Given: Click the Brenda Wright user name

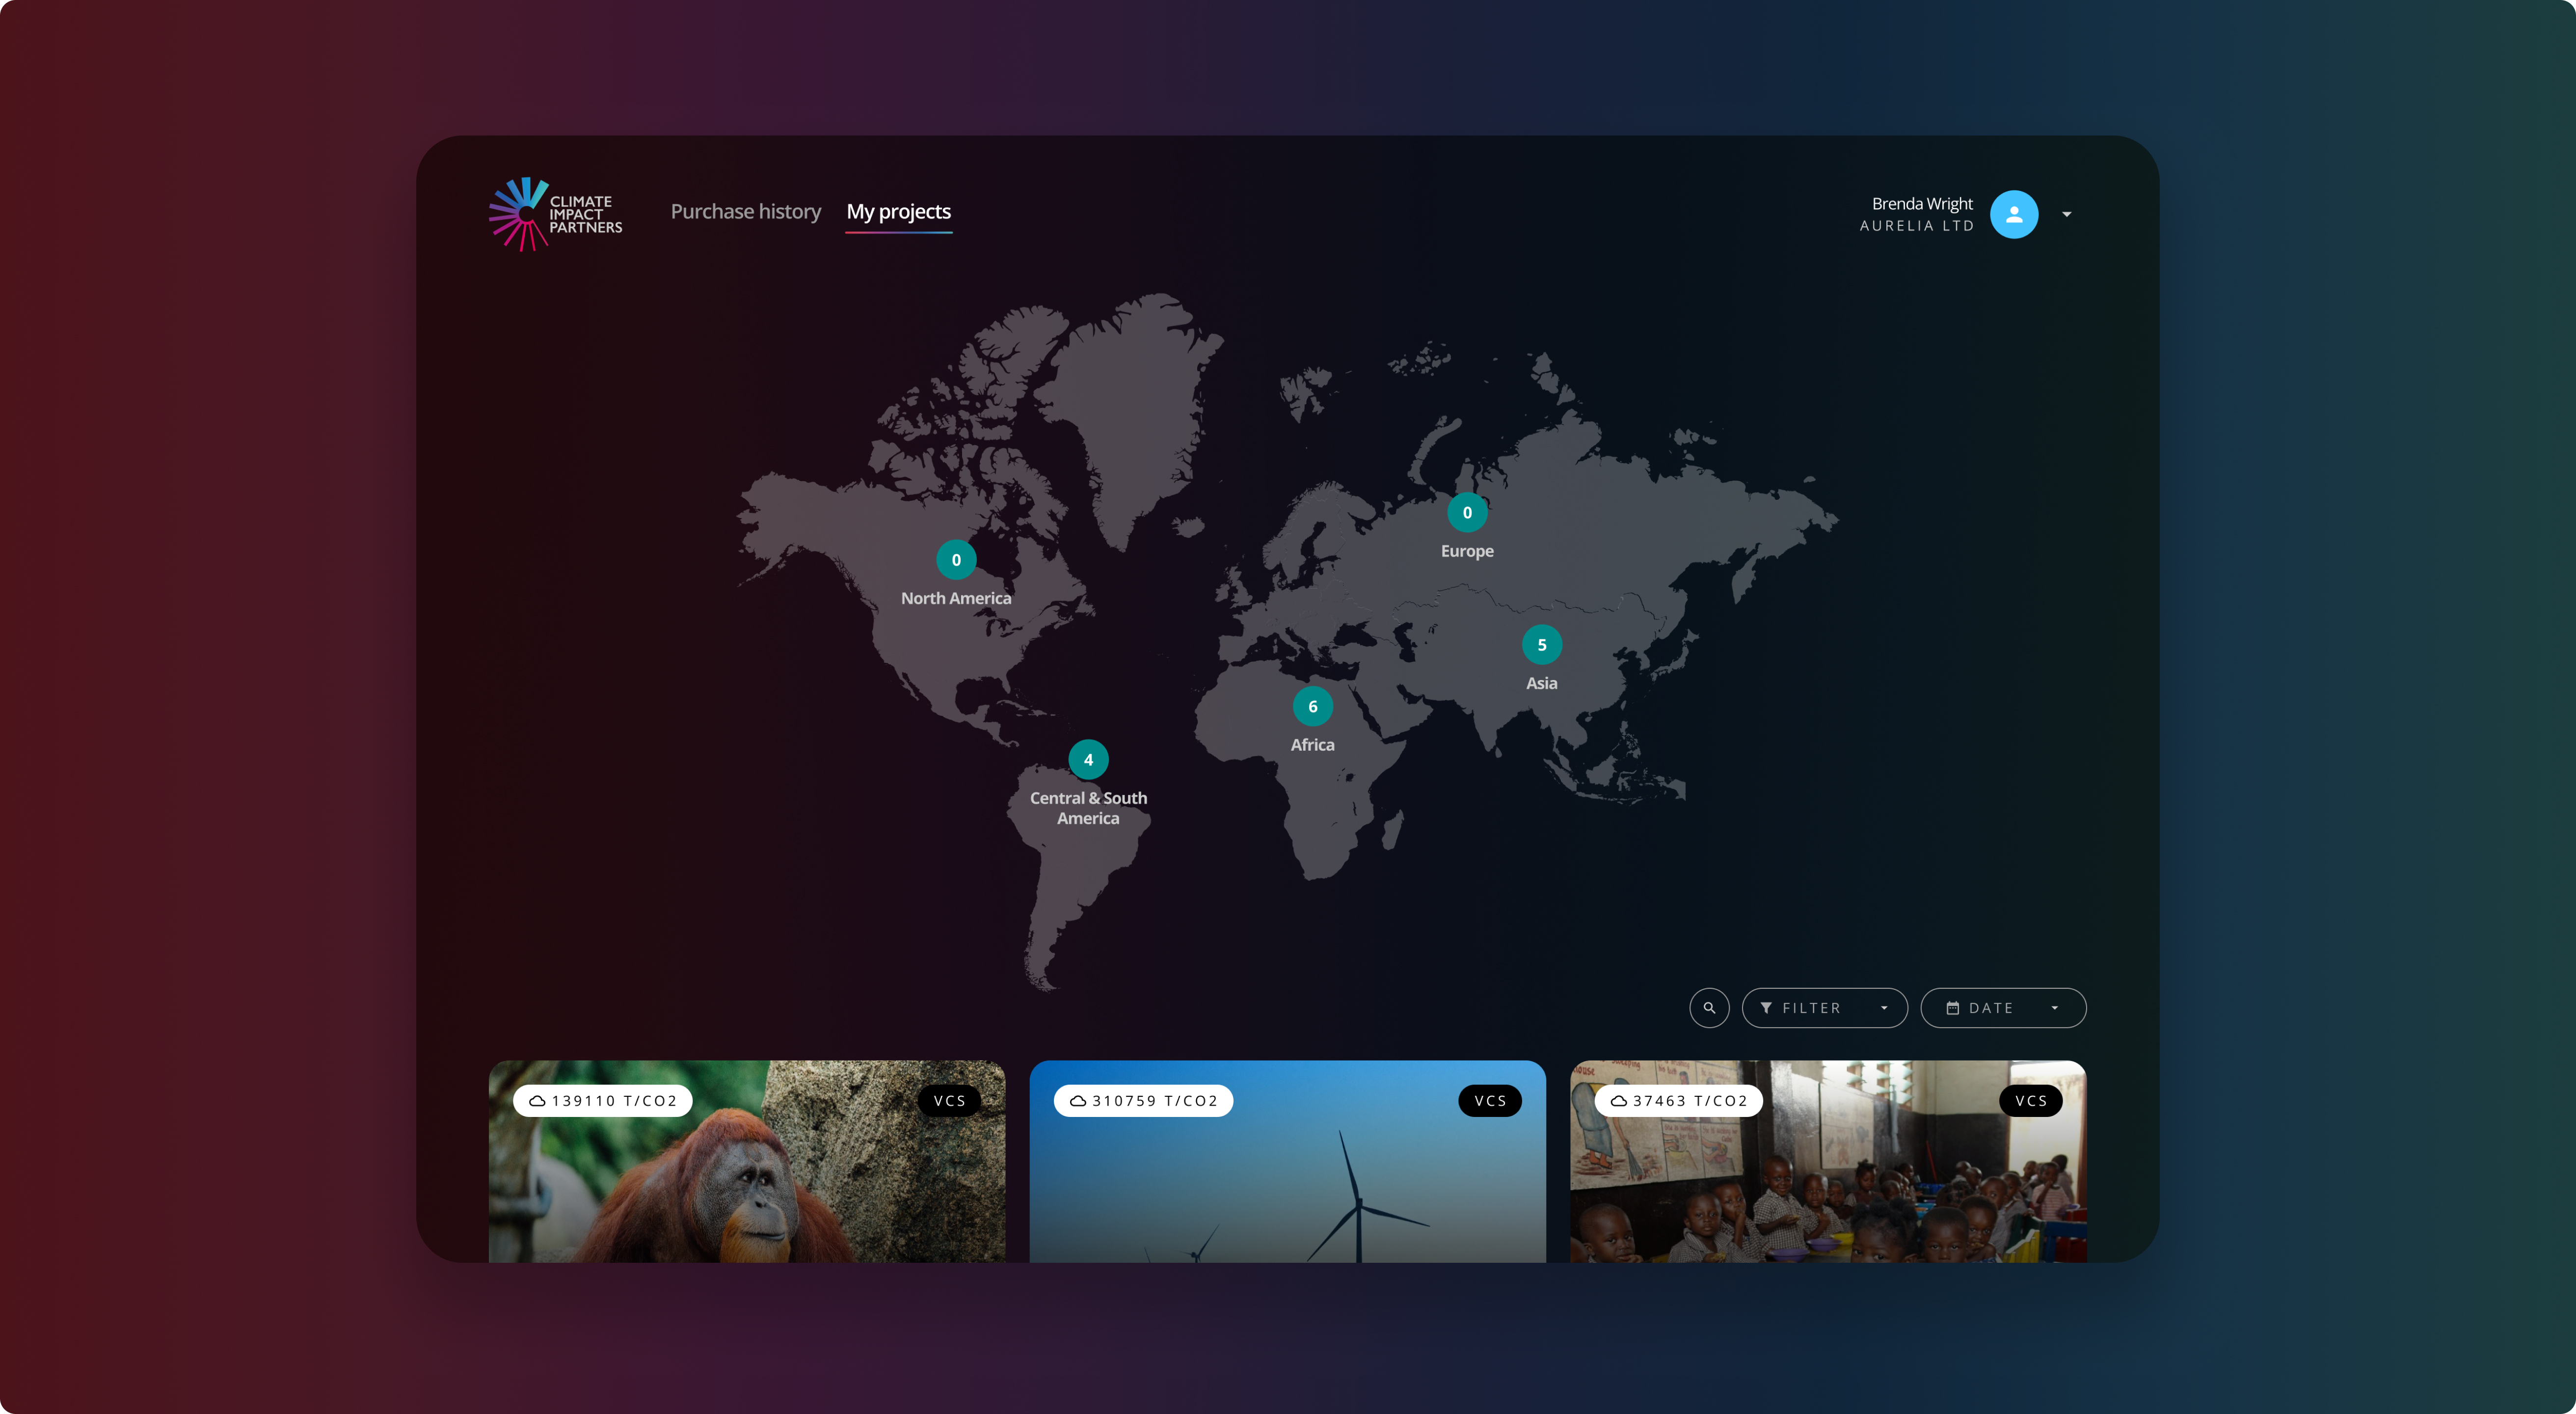Looking at the screenshot, I should [1921, 204].
